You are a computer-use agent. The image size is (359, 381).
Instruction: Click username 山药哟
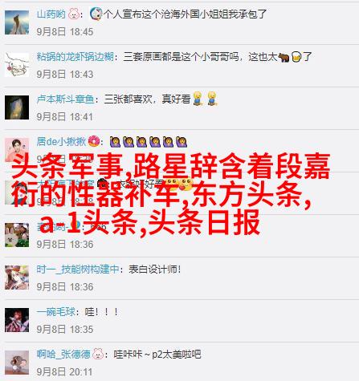[51, 14]
